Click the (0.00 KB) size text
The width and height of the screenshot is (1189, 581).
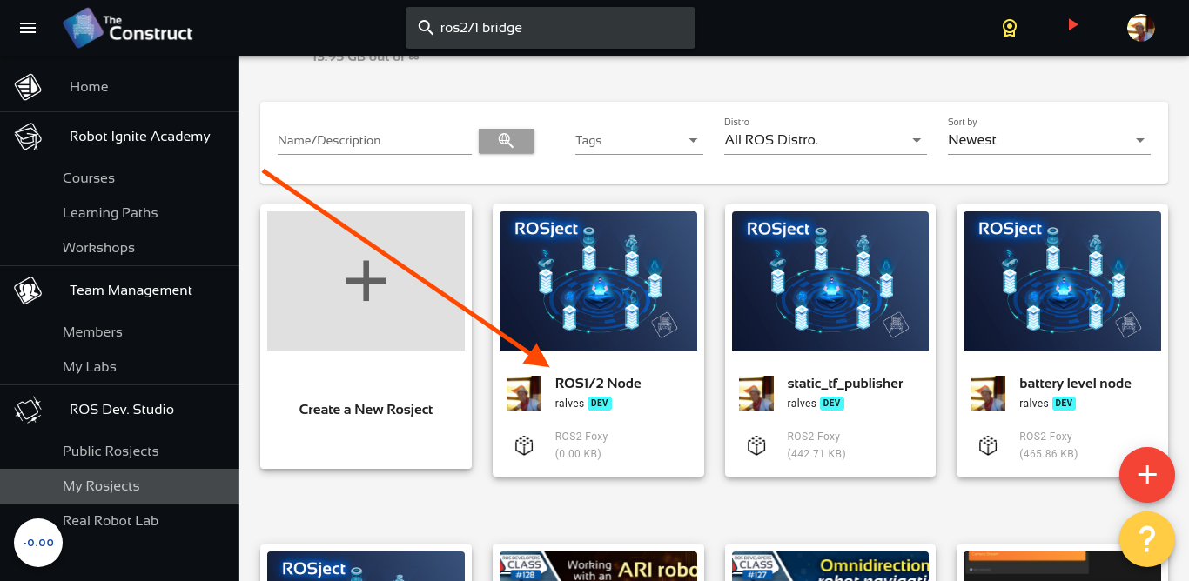[578, 454]
